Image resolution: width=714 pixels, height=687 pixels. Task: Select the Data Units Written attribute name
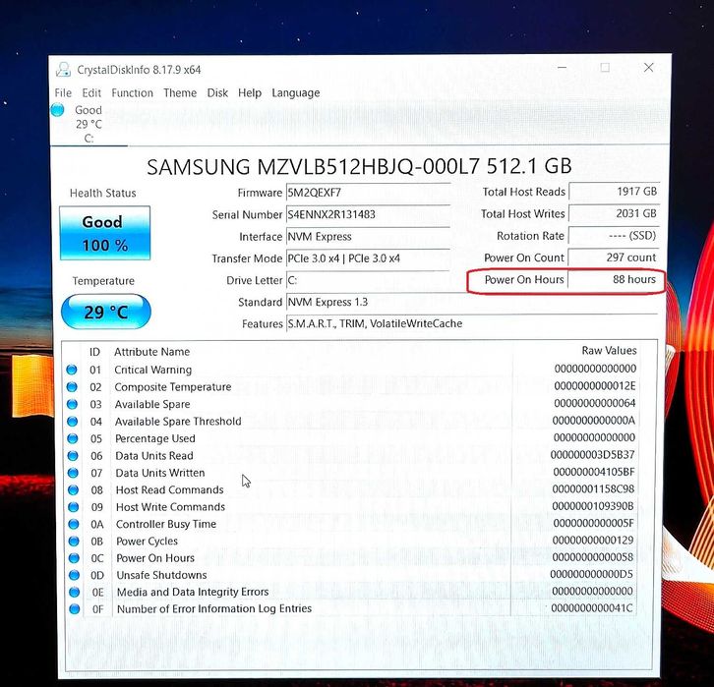pos(160,473)
